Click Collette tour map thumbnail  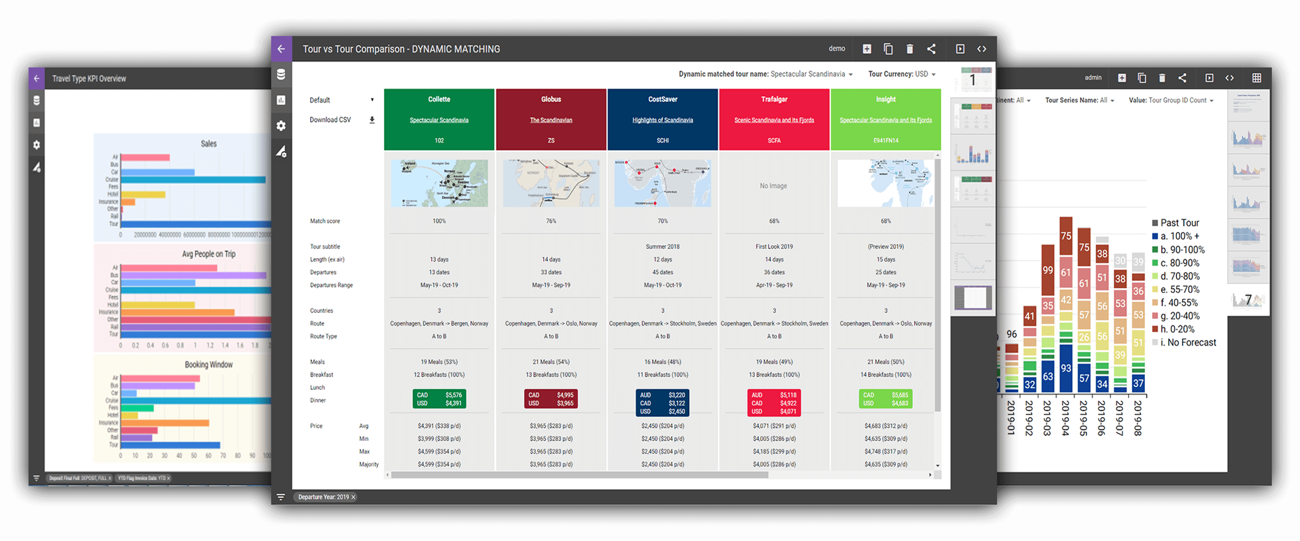439,183
